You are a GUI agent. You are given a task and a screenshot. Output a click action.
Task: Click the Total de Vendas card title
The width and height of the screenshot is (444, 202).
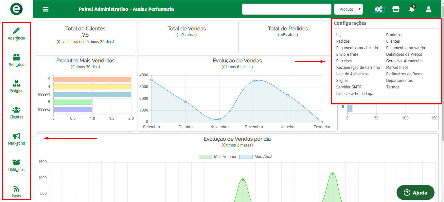[x=187, y=29]
